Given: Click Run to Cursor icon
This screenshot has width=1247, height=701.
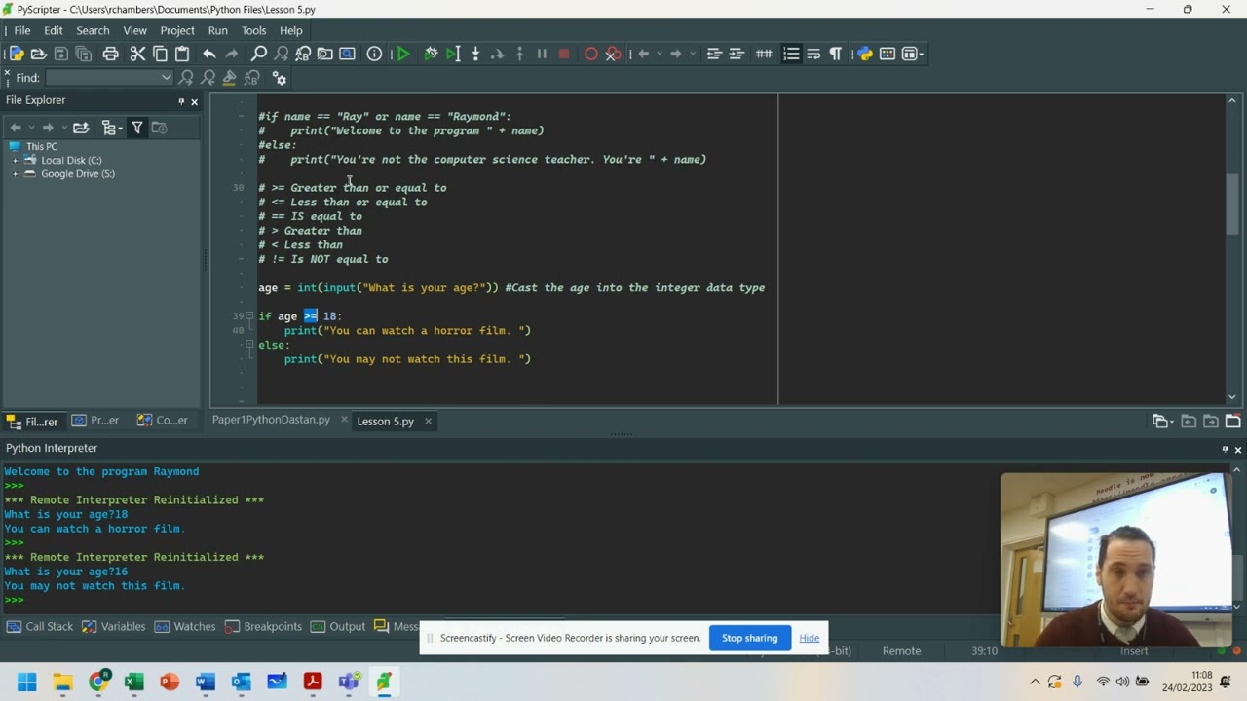Looking at the screenshot, I should (x=453, y=54).
